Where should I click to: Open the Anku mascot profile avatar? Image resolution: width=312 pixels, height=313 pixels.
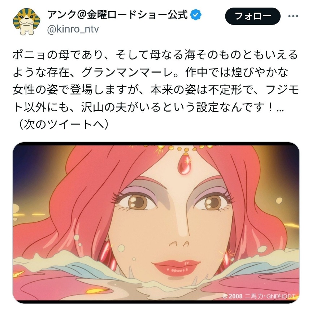[27, 22]
